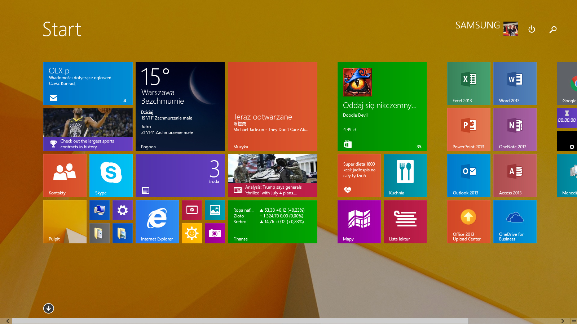Click the horizontal scrollbar thumb
577x324 pixels.
(240, 321)
